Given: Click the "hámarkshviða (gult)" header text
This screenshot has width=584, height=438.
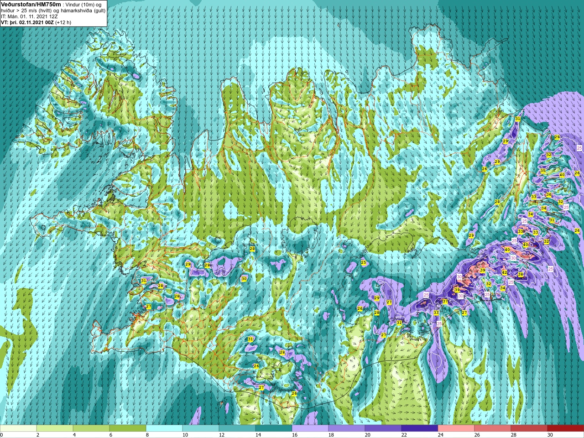Looking at the screenshot, I should (x=83, y=10).
